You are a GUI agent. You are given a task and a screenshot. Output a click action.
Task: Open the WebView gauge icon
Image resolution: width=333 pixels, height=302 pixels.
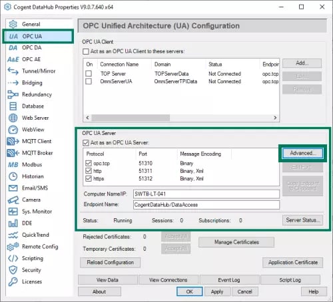coord(13,130)
